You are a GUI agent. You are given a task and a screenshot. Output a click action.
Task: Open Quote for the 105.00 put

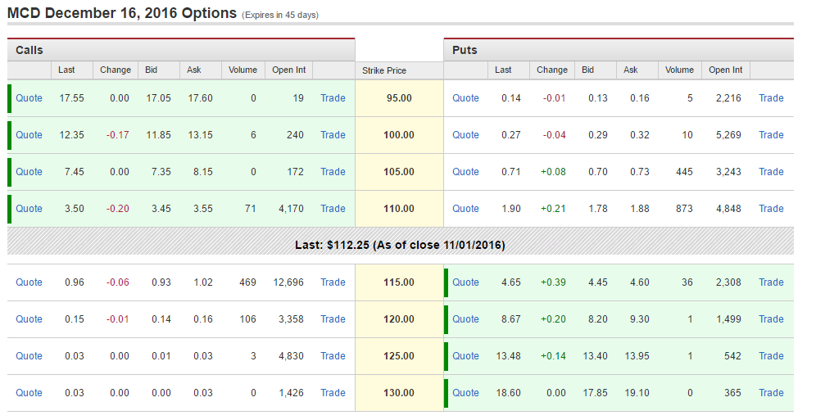[x=465, y=172]
